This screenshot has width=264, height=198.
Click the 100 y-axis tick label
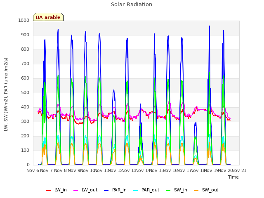[x=25, y=150]
